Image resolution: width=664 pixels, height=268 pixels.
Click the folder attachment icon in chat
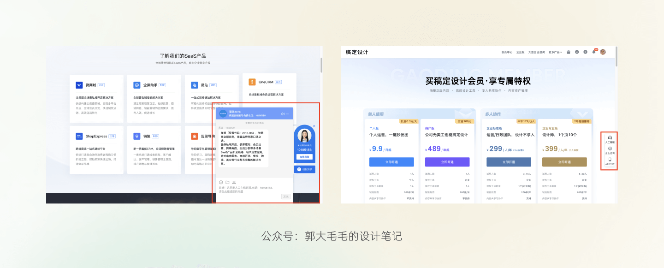click(x=227, y=182)
